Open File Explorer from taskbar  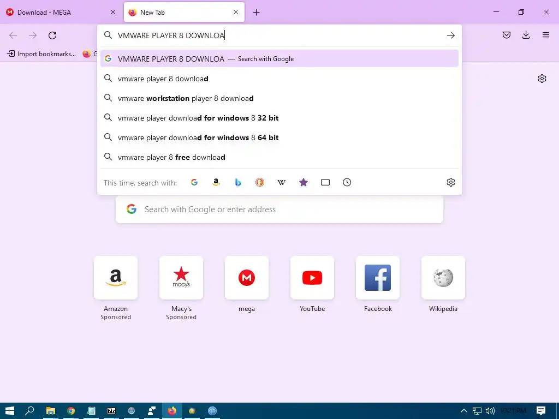[51, 411]
